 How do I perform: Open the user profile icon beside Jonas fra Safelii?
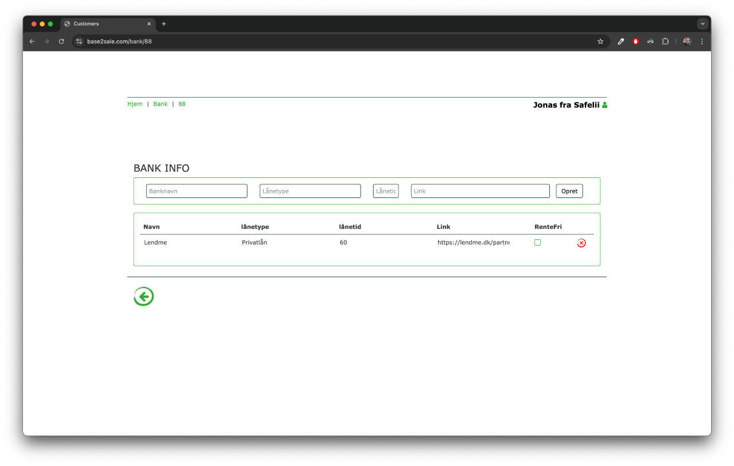[604, 105]
